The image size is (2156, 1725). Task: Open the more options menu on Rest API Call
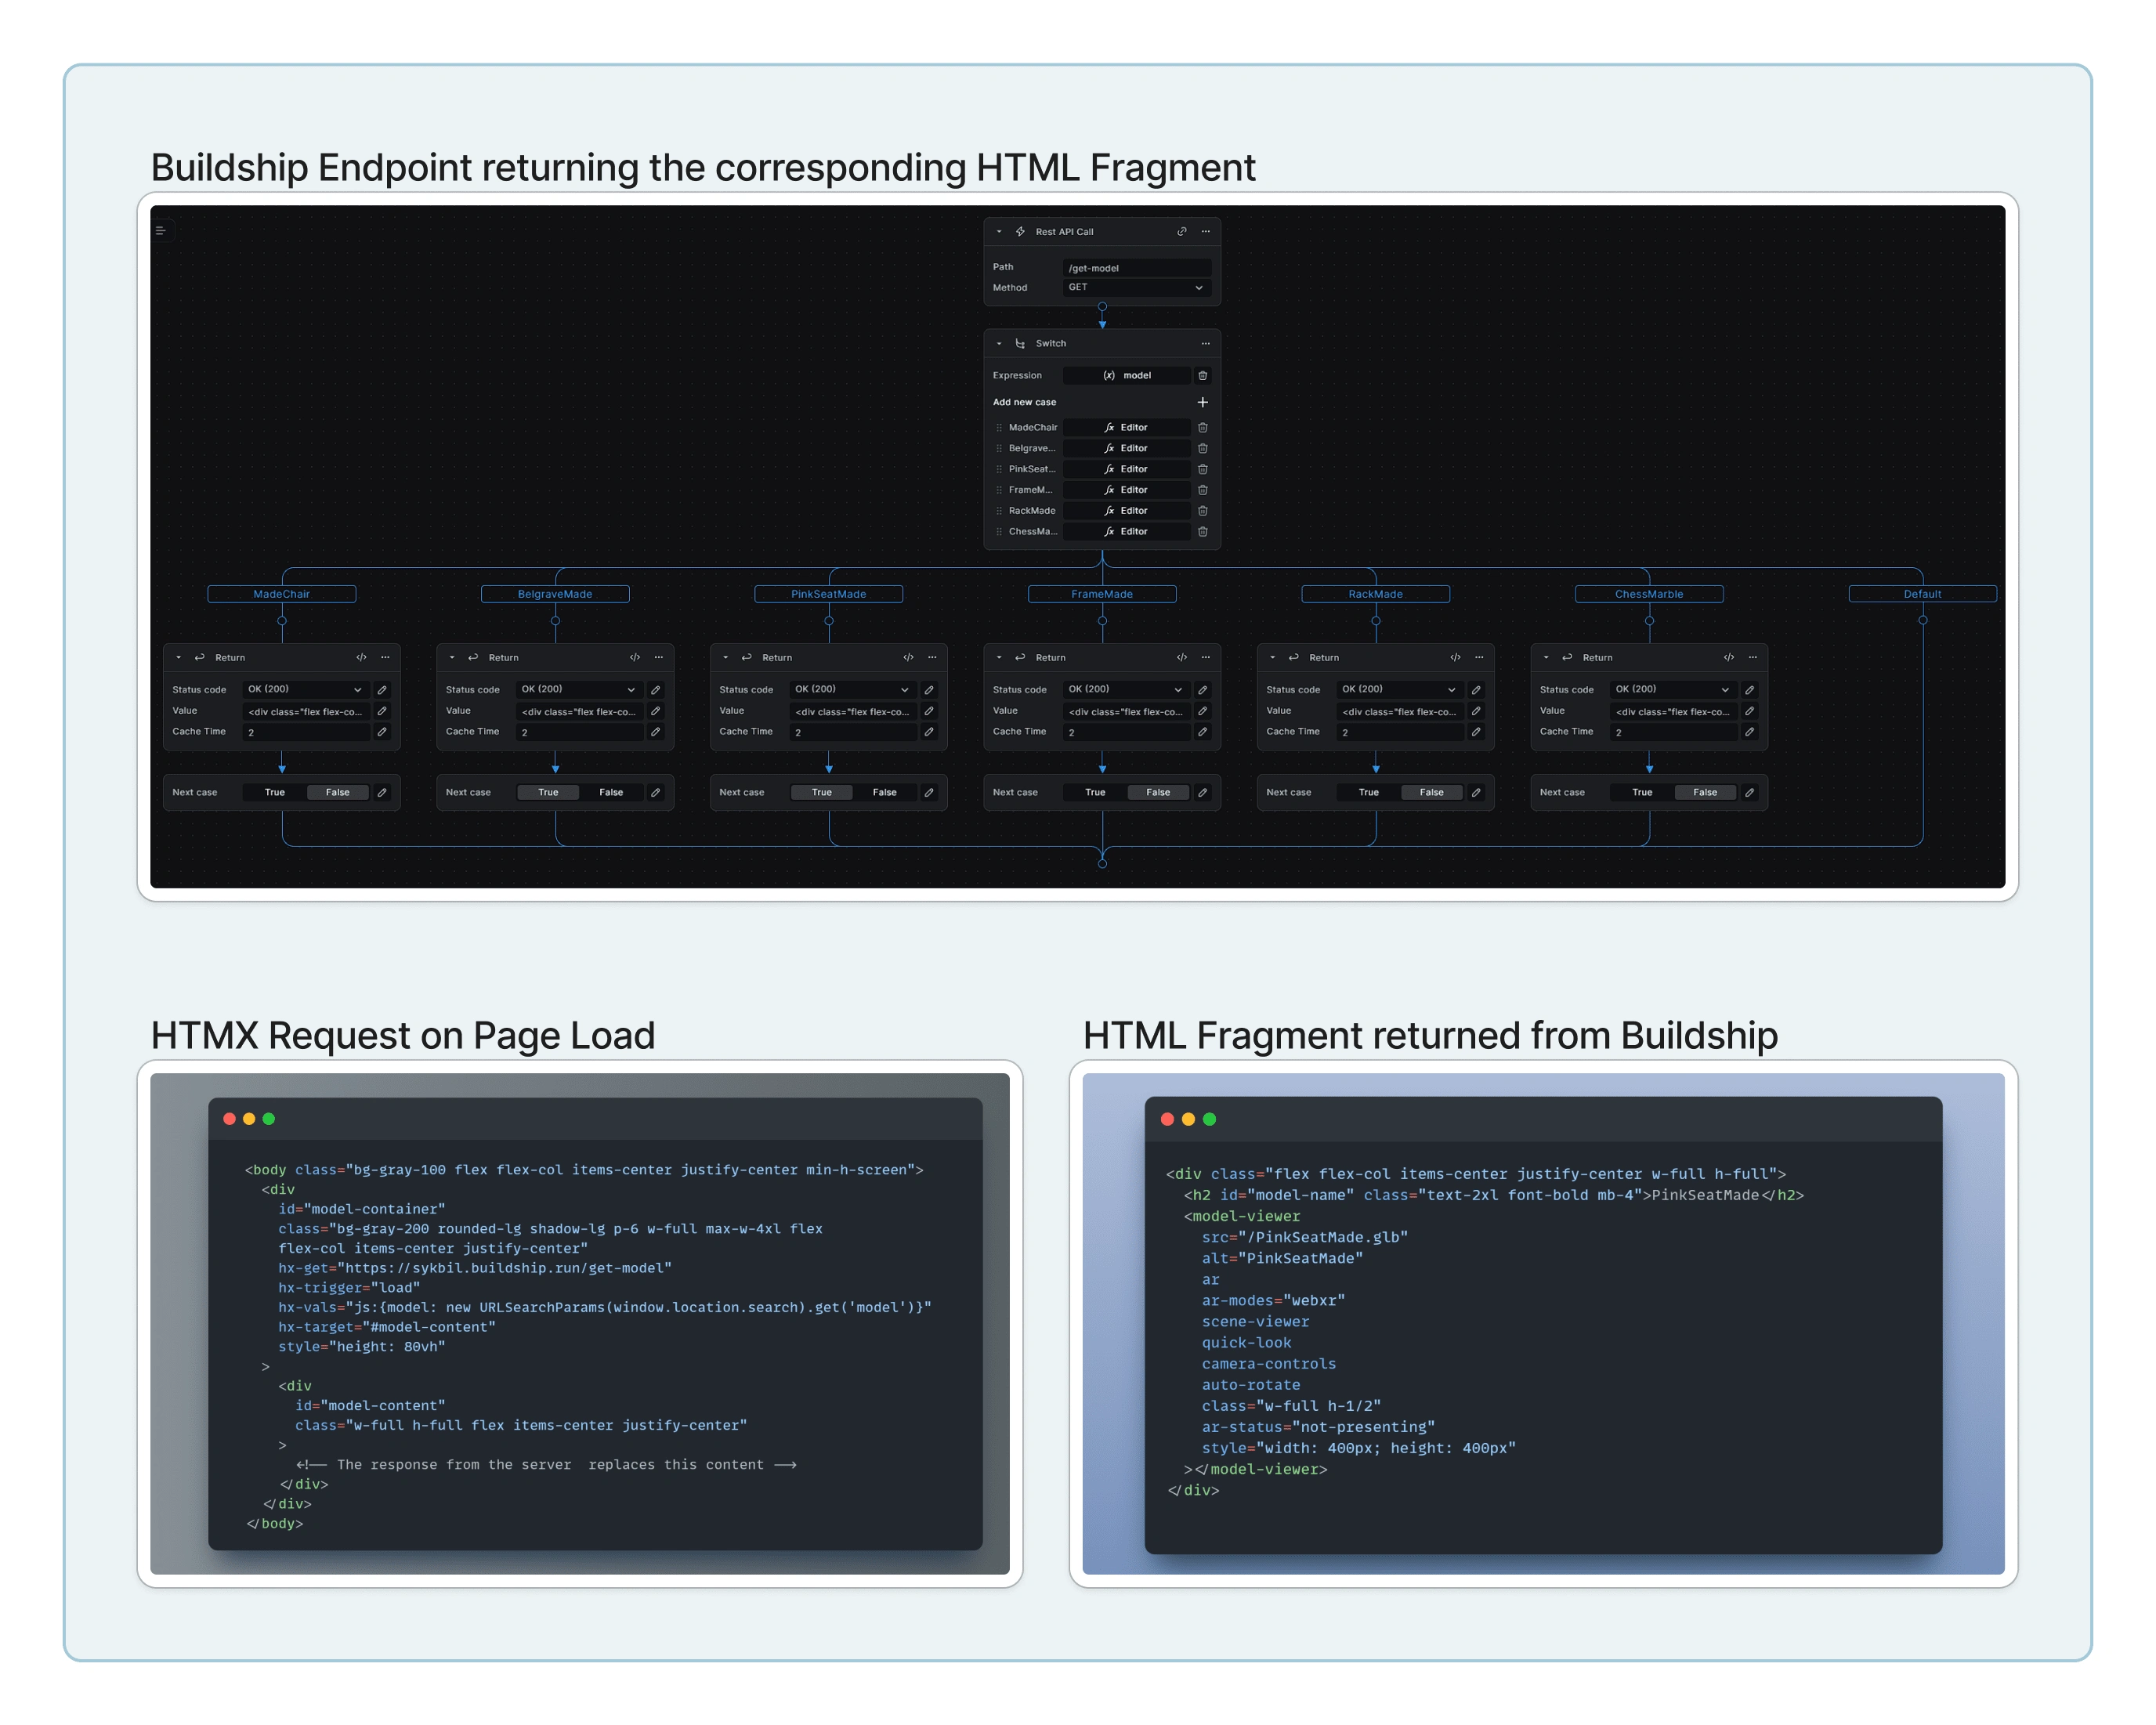1205,231
